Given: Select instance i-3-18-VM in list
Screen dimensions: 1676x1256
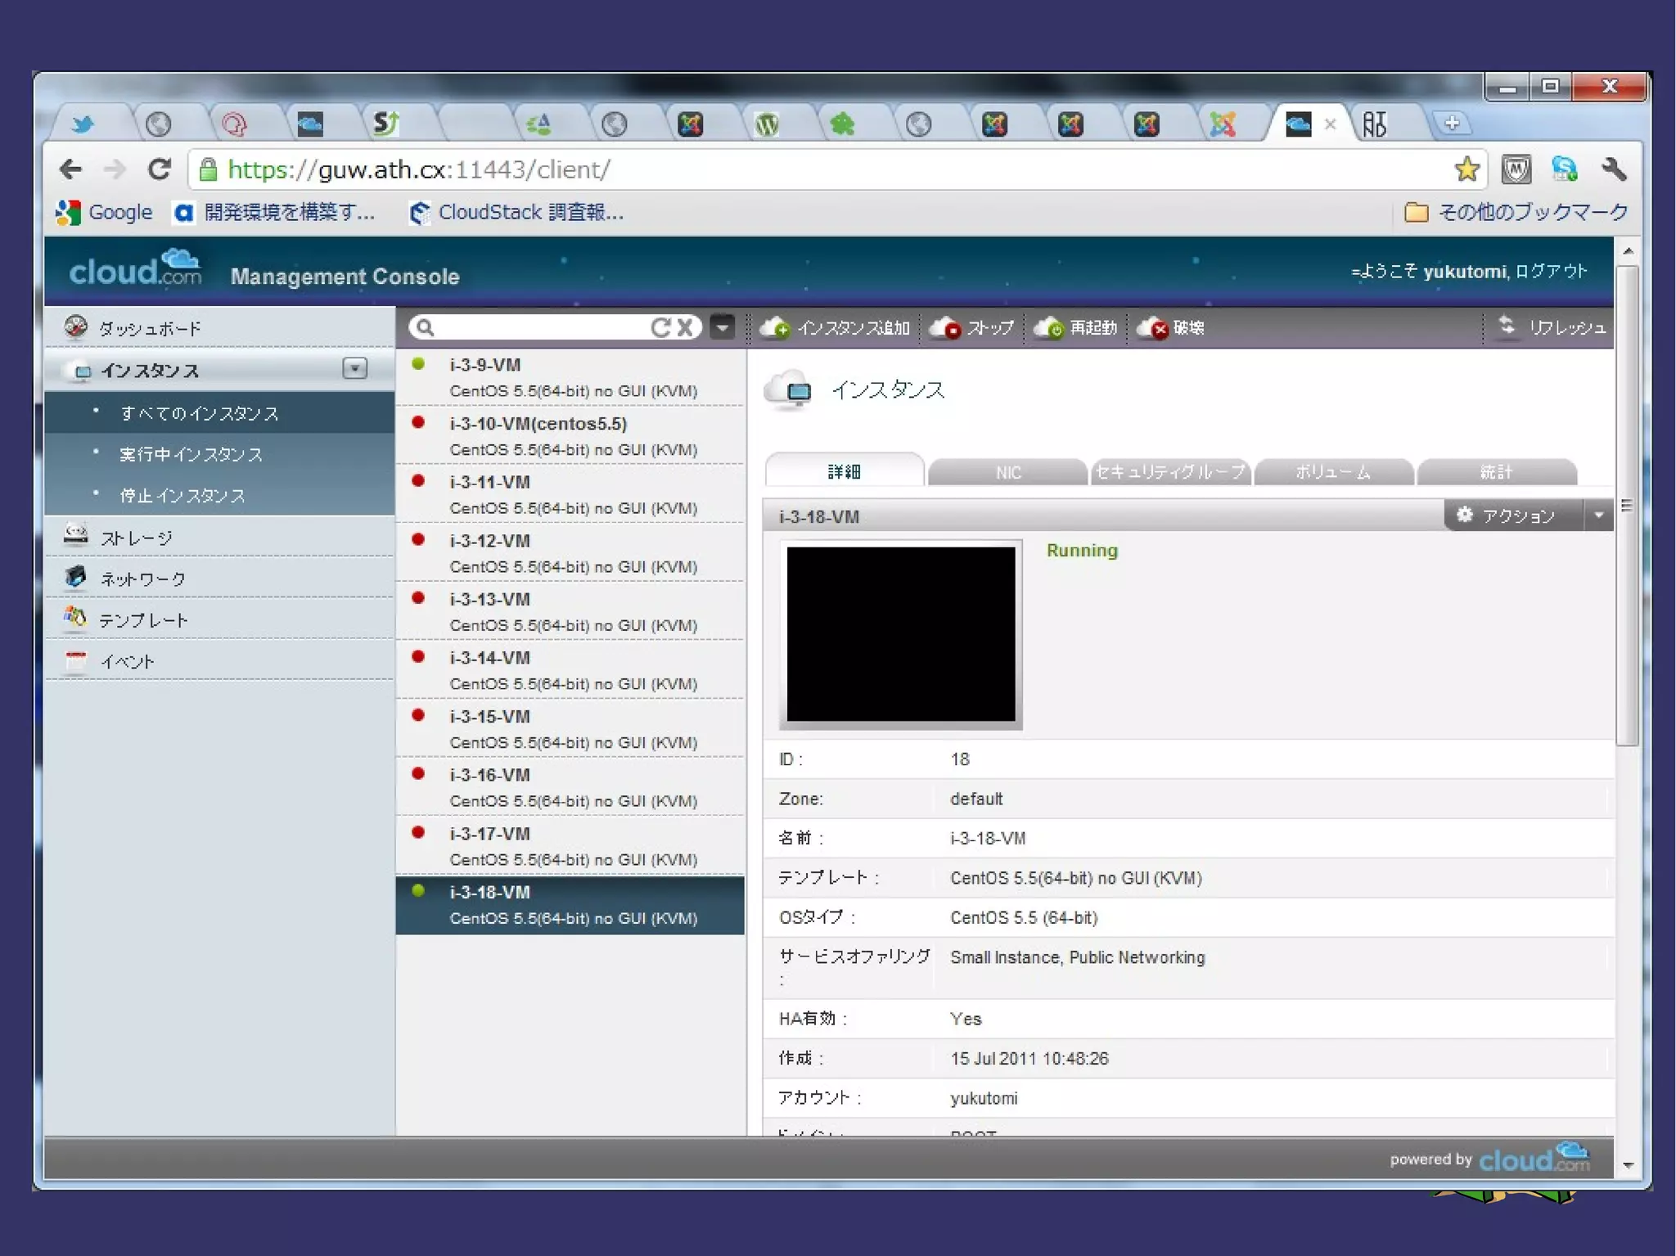Looking at the screenshot, I should tap(570, 905).
